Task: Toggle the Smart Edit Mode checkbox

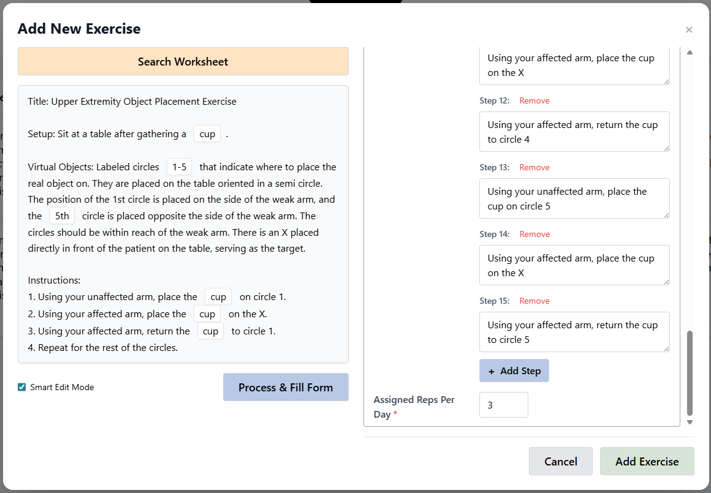Action: pos(22,387)
